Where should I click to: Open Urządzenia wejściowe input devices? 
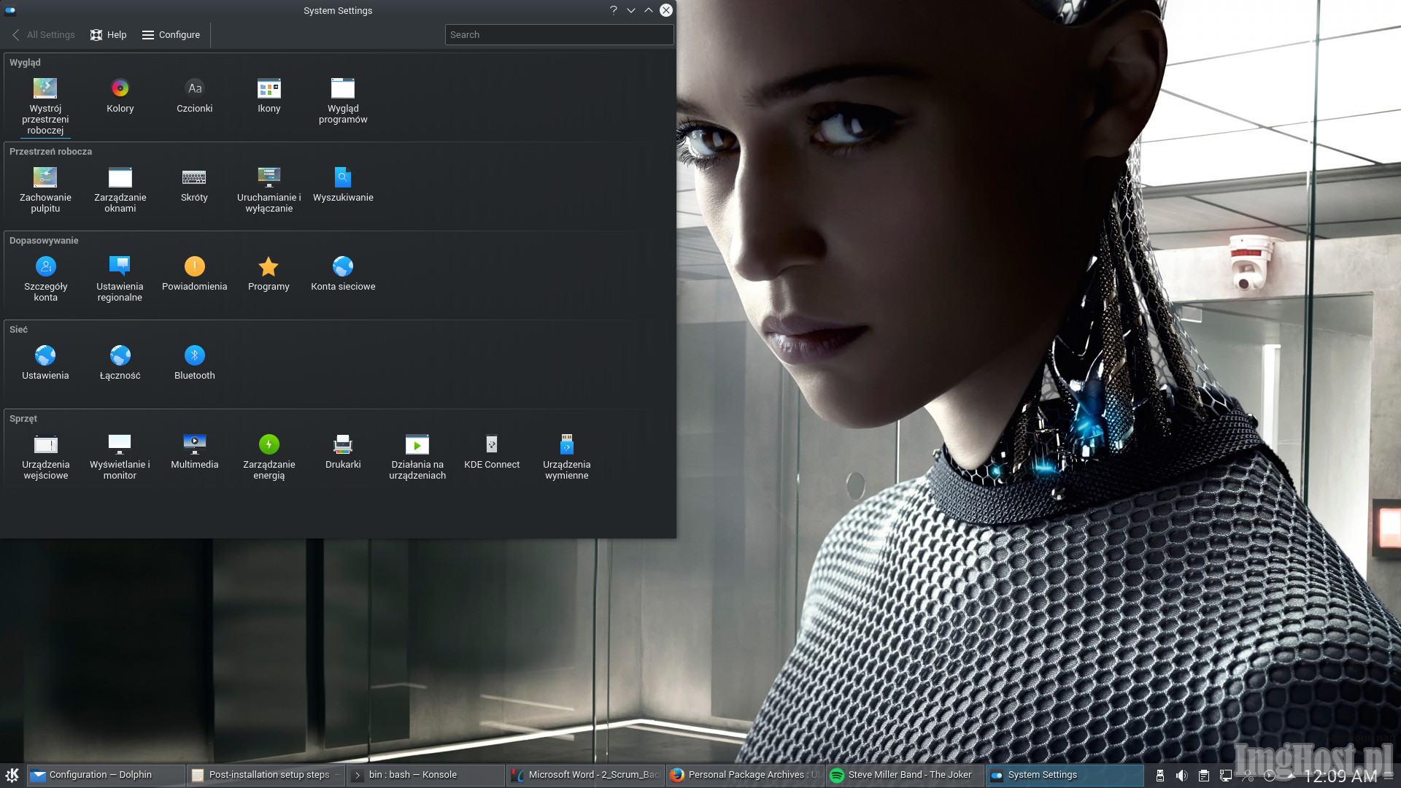(45, 457)
